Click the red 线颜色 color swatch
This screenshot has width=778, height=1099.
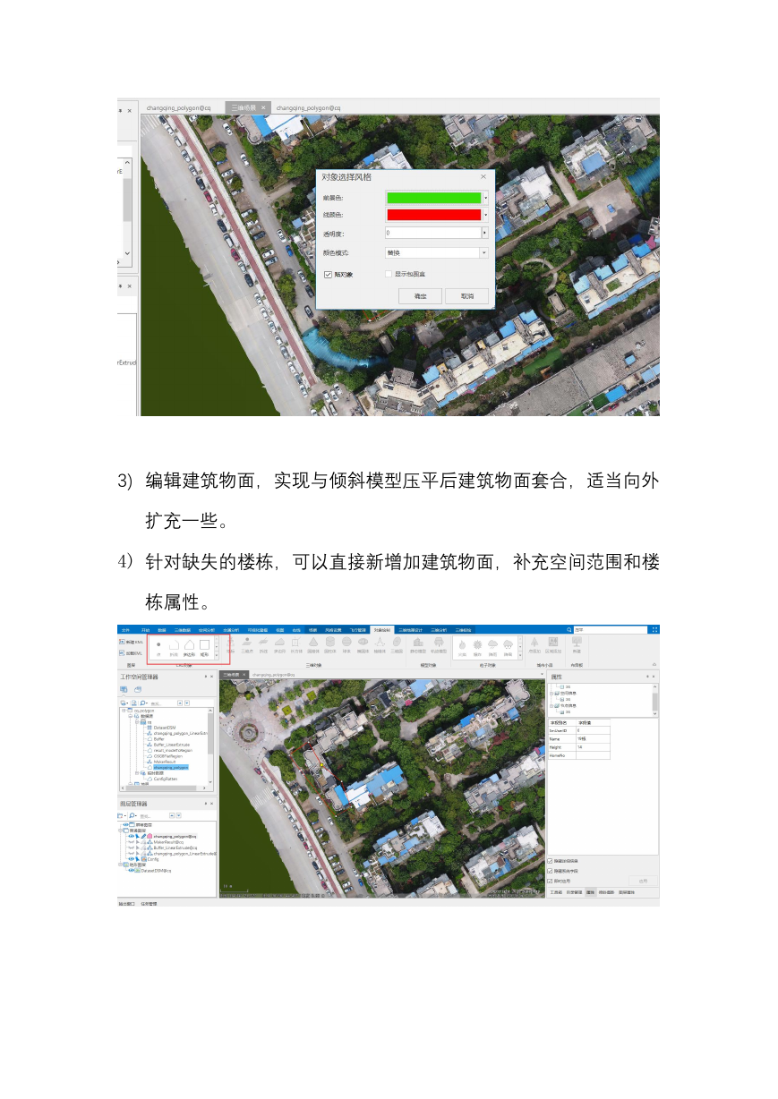434,215
